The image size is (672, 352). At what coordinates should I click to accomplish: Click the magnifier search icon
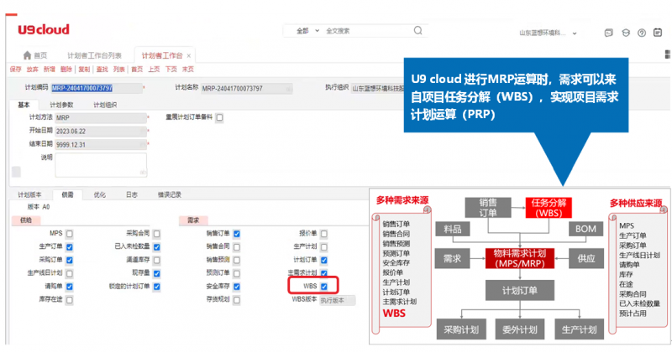(417, 30)
